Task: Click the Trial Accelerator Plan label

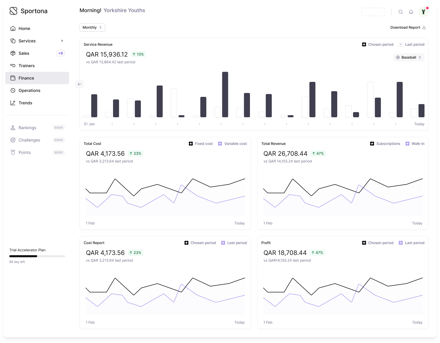Action: (27, 250)
